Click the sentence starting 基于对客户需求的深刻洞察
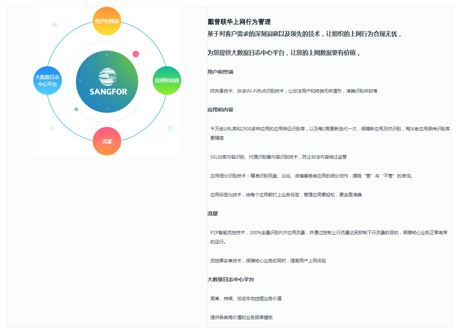 [305, 34]
